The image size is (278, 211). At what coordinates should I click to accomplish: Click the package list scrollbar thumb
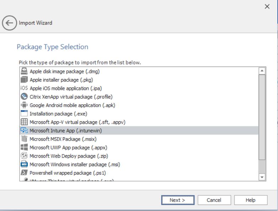pyautogui.click(x=262, y=117)
